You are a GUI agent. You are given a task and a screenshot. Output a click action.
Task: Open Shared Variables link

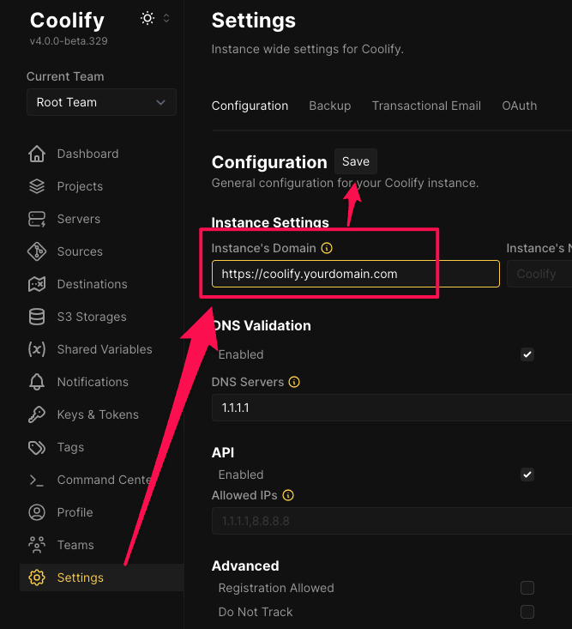click(105, 349)
